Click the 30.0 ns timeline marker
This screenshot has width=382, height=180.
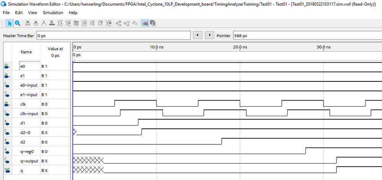click(x=323, y=47)
